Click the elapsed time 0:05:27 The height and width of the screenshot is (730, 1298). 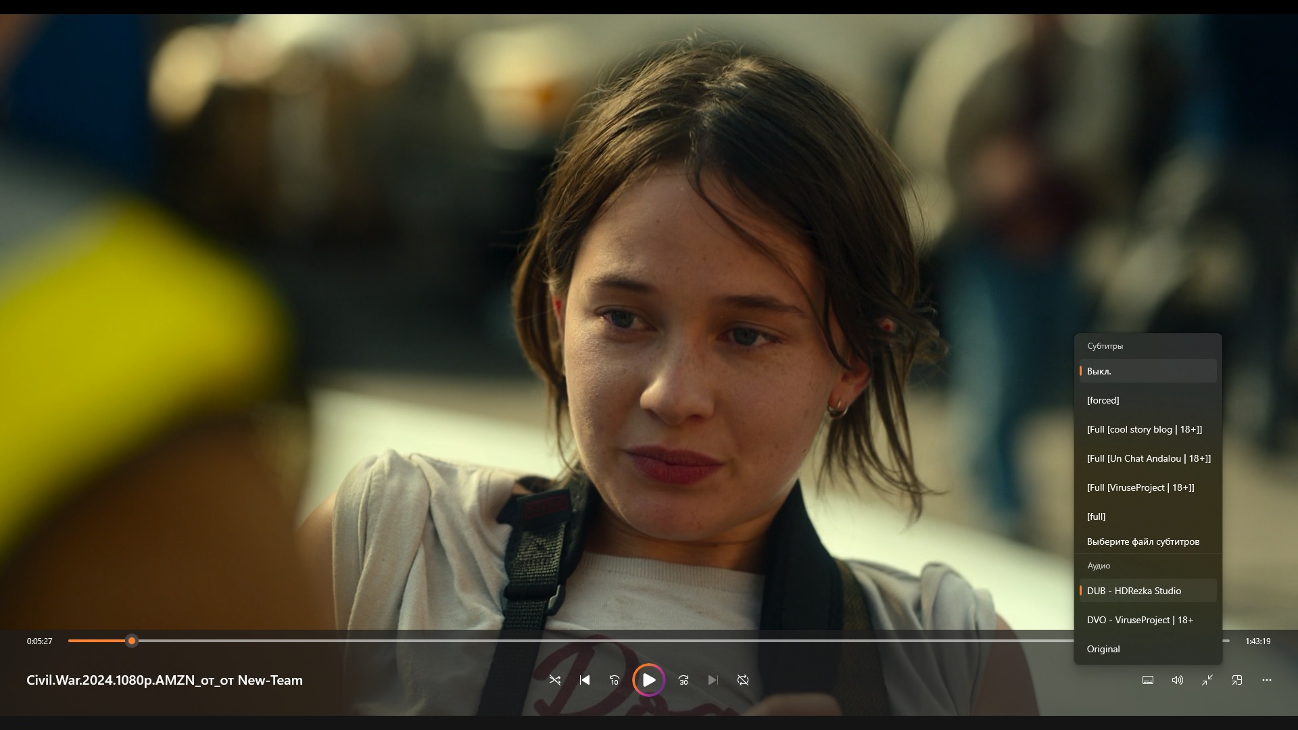click(x=39, y=641)
